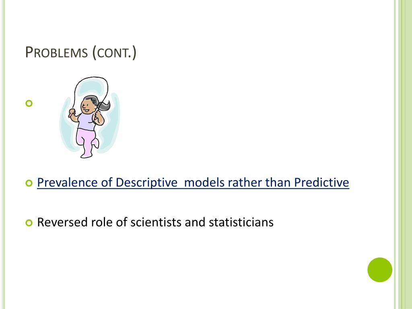Click the bullet beside the clipart image
Screen dimensions: 412x309
coord(29,103)
